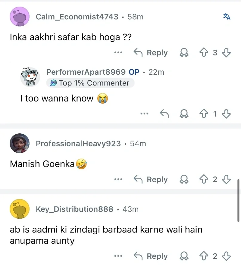
Task: Downvote Key_Distribution888's comment
Action: 226,256
